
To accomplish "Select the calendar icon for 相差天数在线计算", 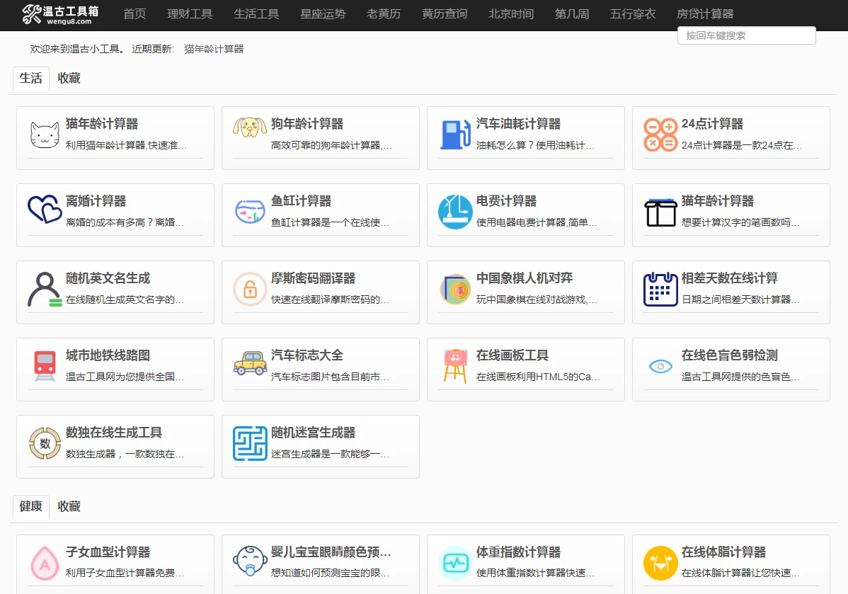I will [x=660, y=289].
